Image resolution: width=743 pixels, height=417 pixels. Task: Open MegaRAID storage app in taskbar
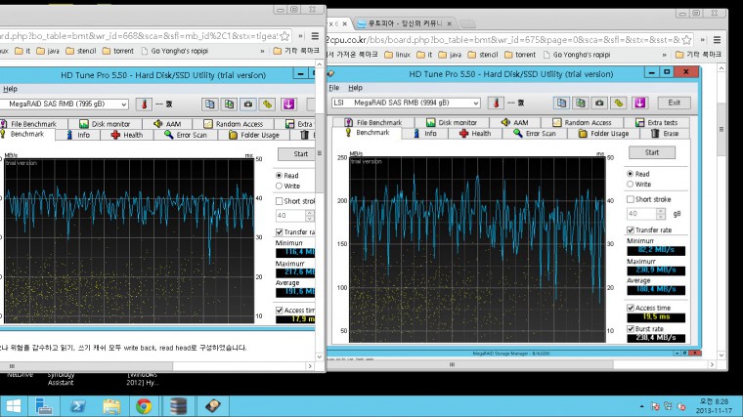point(178,406)
